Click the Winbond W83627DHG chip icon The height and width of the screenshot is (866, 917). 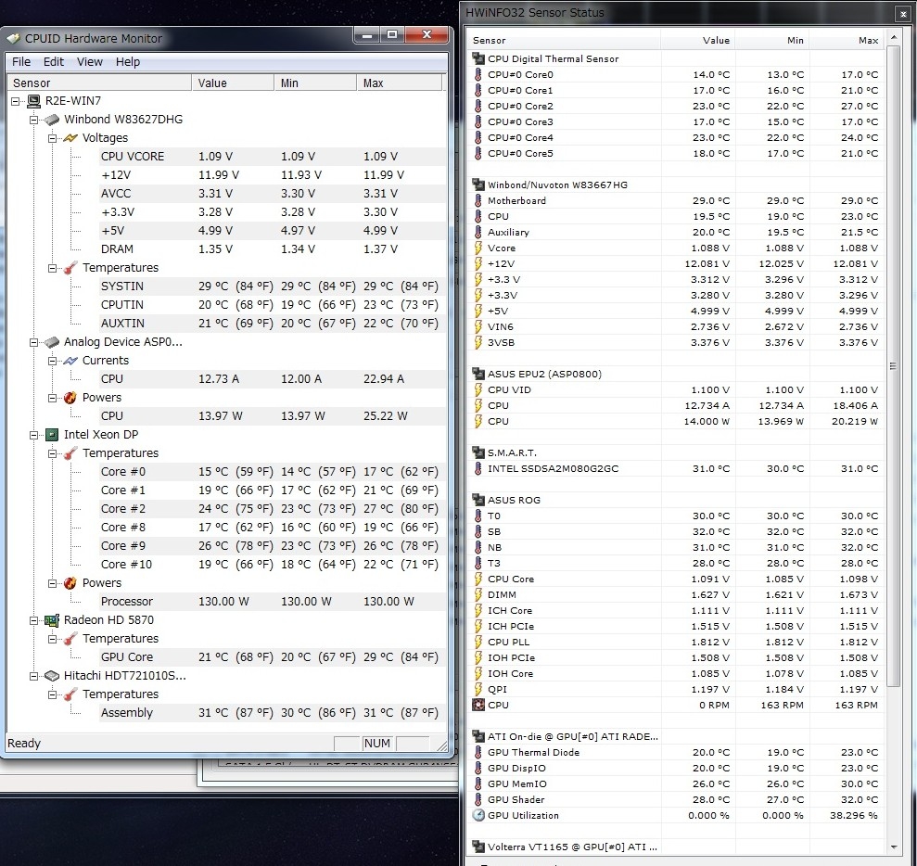coord(52,120)
